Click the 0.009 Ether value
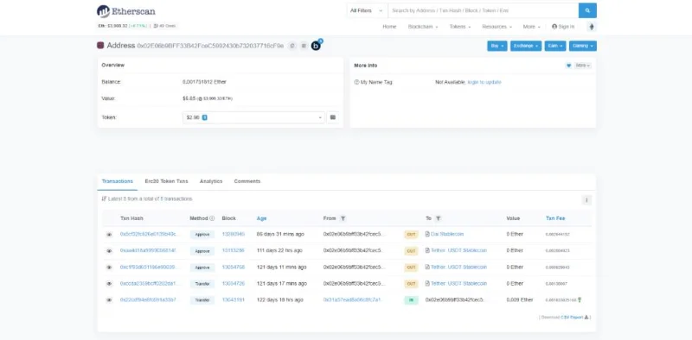The image size is (692, 340). tap(520, 299)
